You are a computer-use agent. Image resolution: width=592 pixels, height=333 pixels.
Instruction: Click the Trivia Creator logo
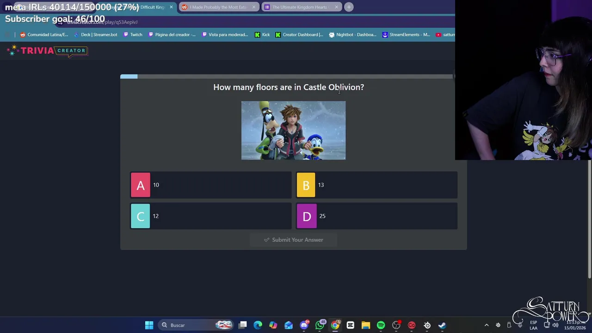click(x=48, y=50)
